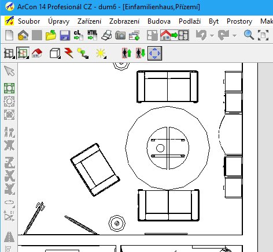The image size is (273, 252).
Task: Select the rotated armchair in floor plan
Action: 95,170
